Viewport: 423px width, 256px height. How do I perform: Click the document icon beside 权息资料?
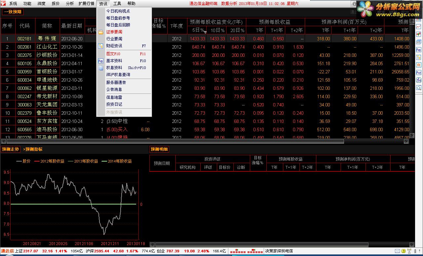[x=101, y=68]
